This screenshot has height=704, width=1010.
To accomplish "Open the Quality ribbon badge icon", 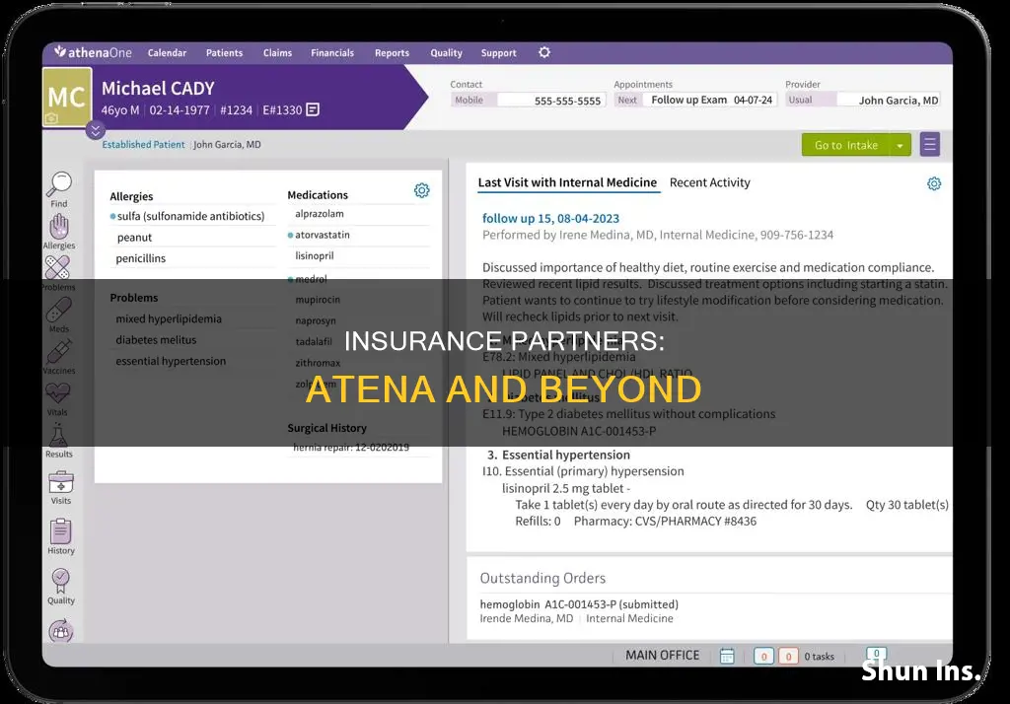I will coord(60,581).
